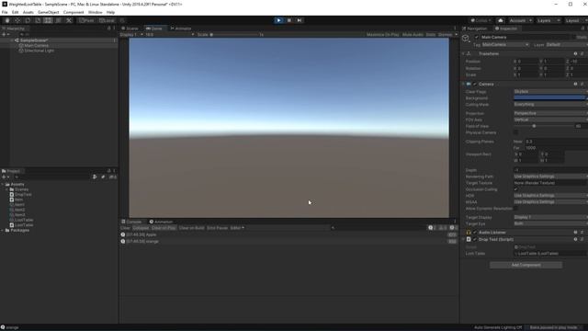The height and width of the screenshot is (331, 588).
Task: Open Transform component help icon
Action: [x=575, y=53]
